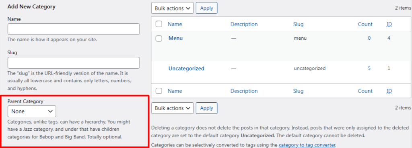The height and width of the screenshot is (148, 412).
Task: Sort by Slug in table header
Action: tap(298, 24)
